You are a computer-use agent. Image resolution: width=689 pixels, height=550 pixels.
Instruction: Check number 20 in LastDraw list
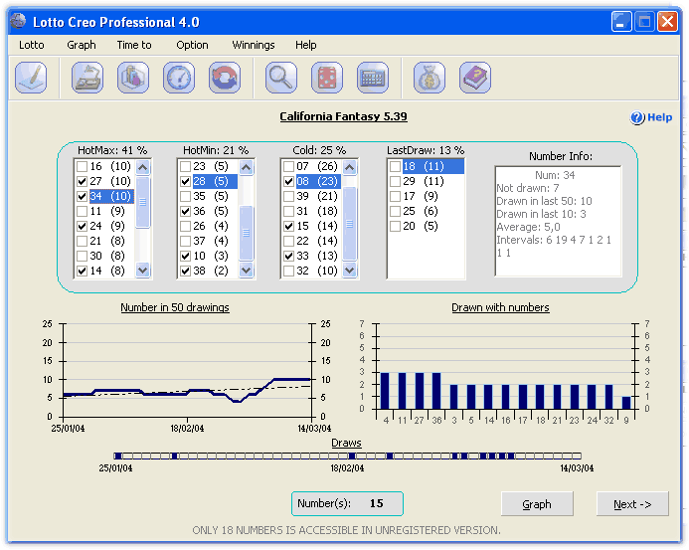(395, 227)
